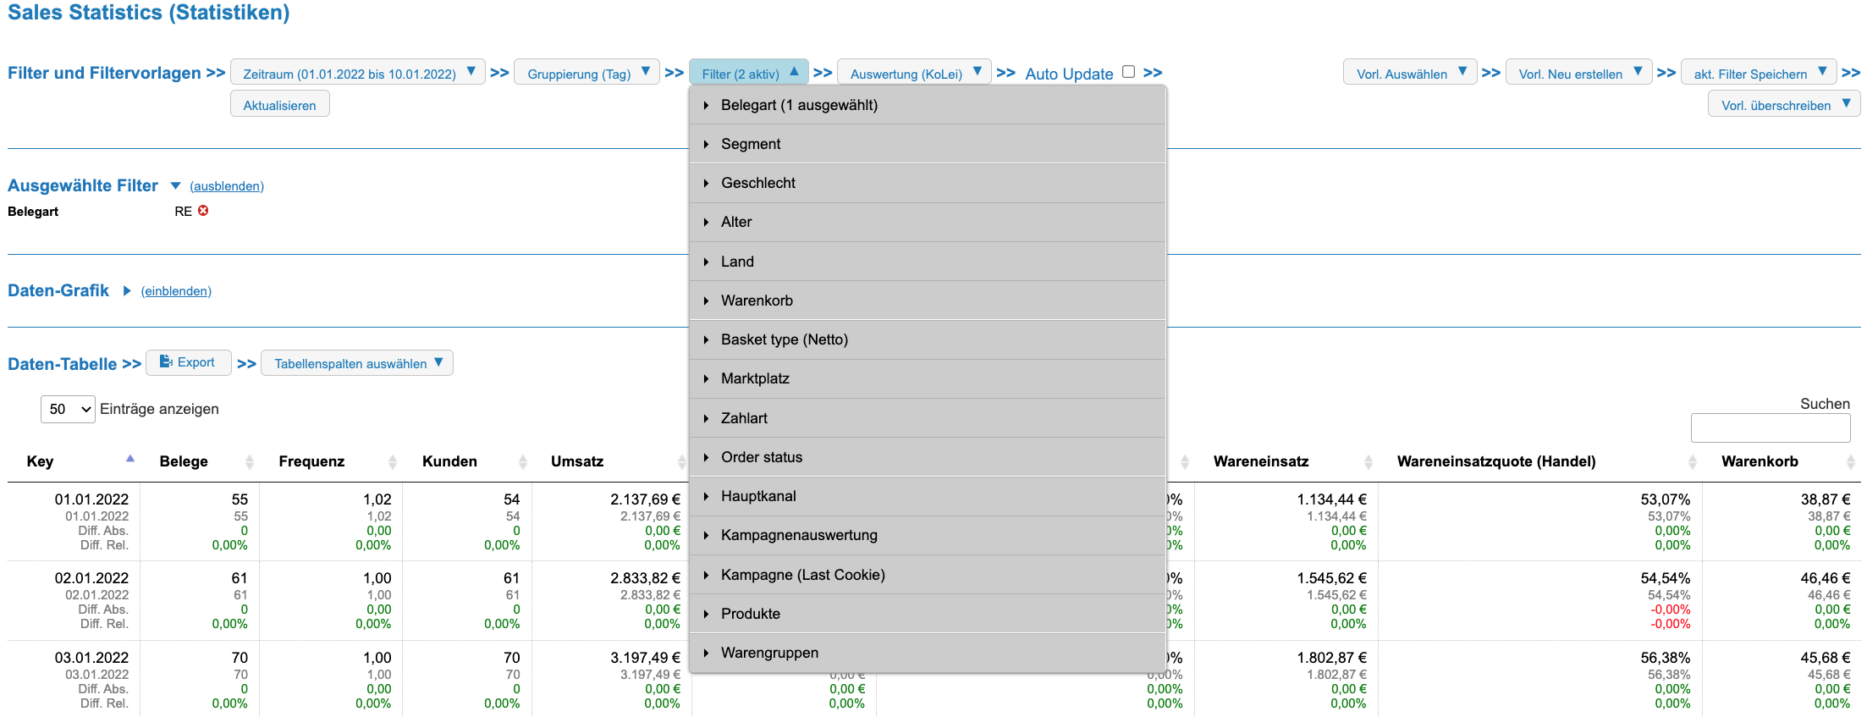
Task: Expand Segment filter section
Action: click(x=928, y=144)
